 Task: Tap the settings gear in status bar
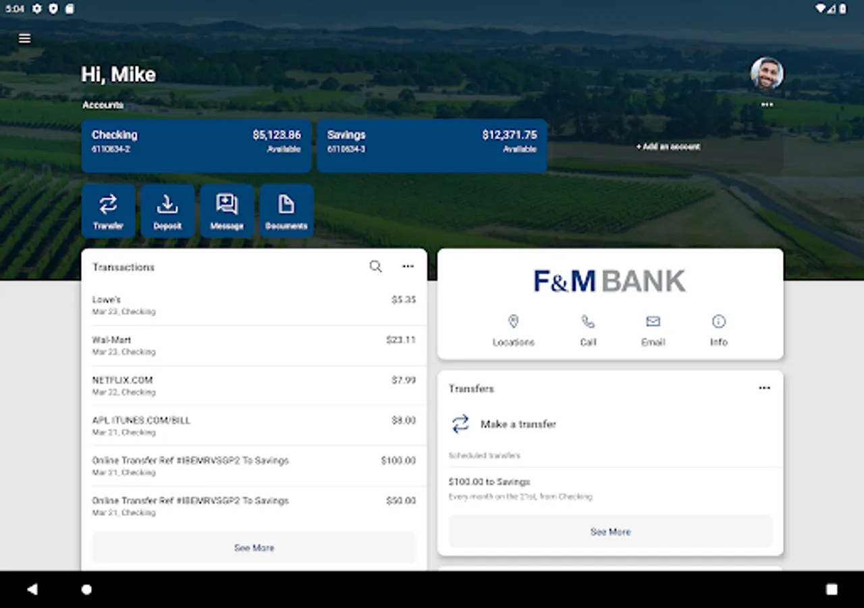(x=36, y=9)
